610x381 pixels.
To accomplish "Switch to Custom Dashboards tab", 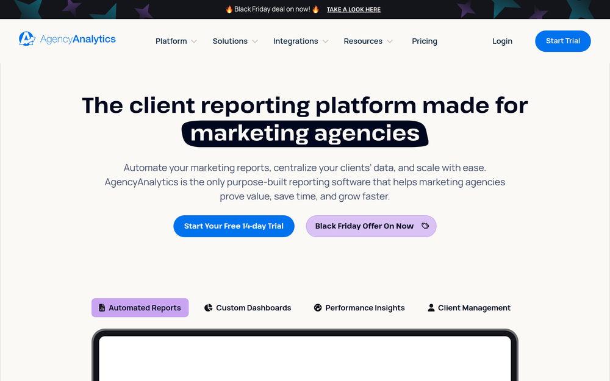I will point(248,307).
